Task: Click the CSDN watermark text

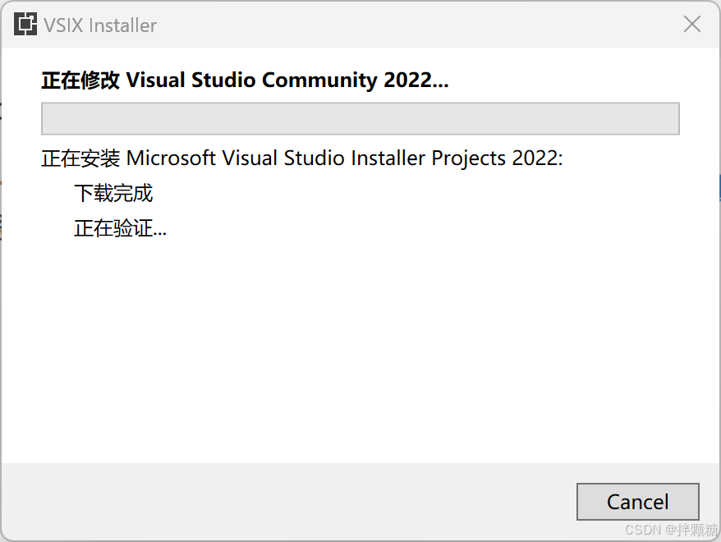Action: click(x=645, y=528)
